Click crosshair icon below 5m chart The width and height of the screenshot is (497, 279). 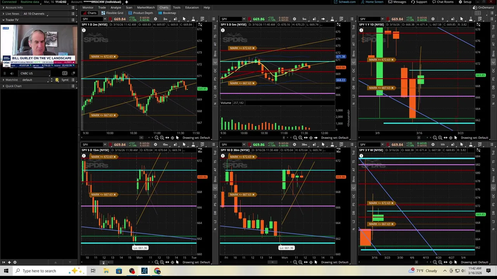coord(311,138)
